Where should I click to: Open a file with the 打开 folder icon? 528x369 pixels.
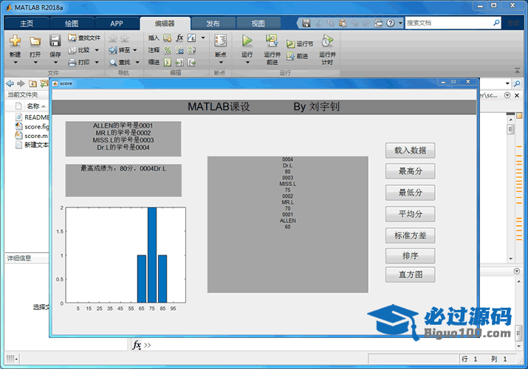[x=35, y=41]
